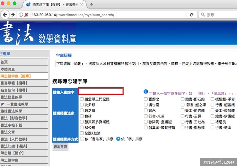This screenshot has width=237, height=166.
Task: Select 依「書法家」排序 radio button
Action: [82, 139]
